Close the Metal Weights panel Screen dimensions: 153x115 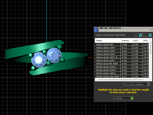(x=151, y=29)
